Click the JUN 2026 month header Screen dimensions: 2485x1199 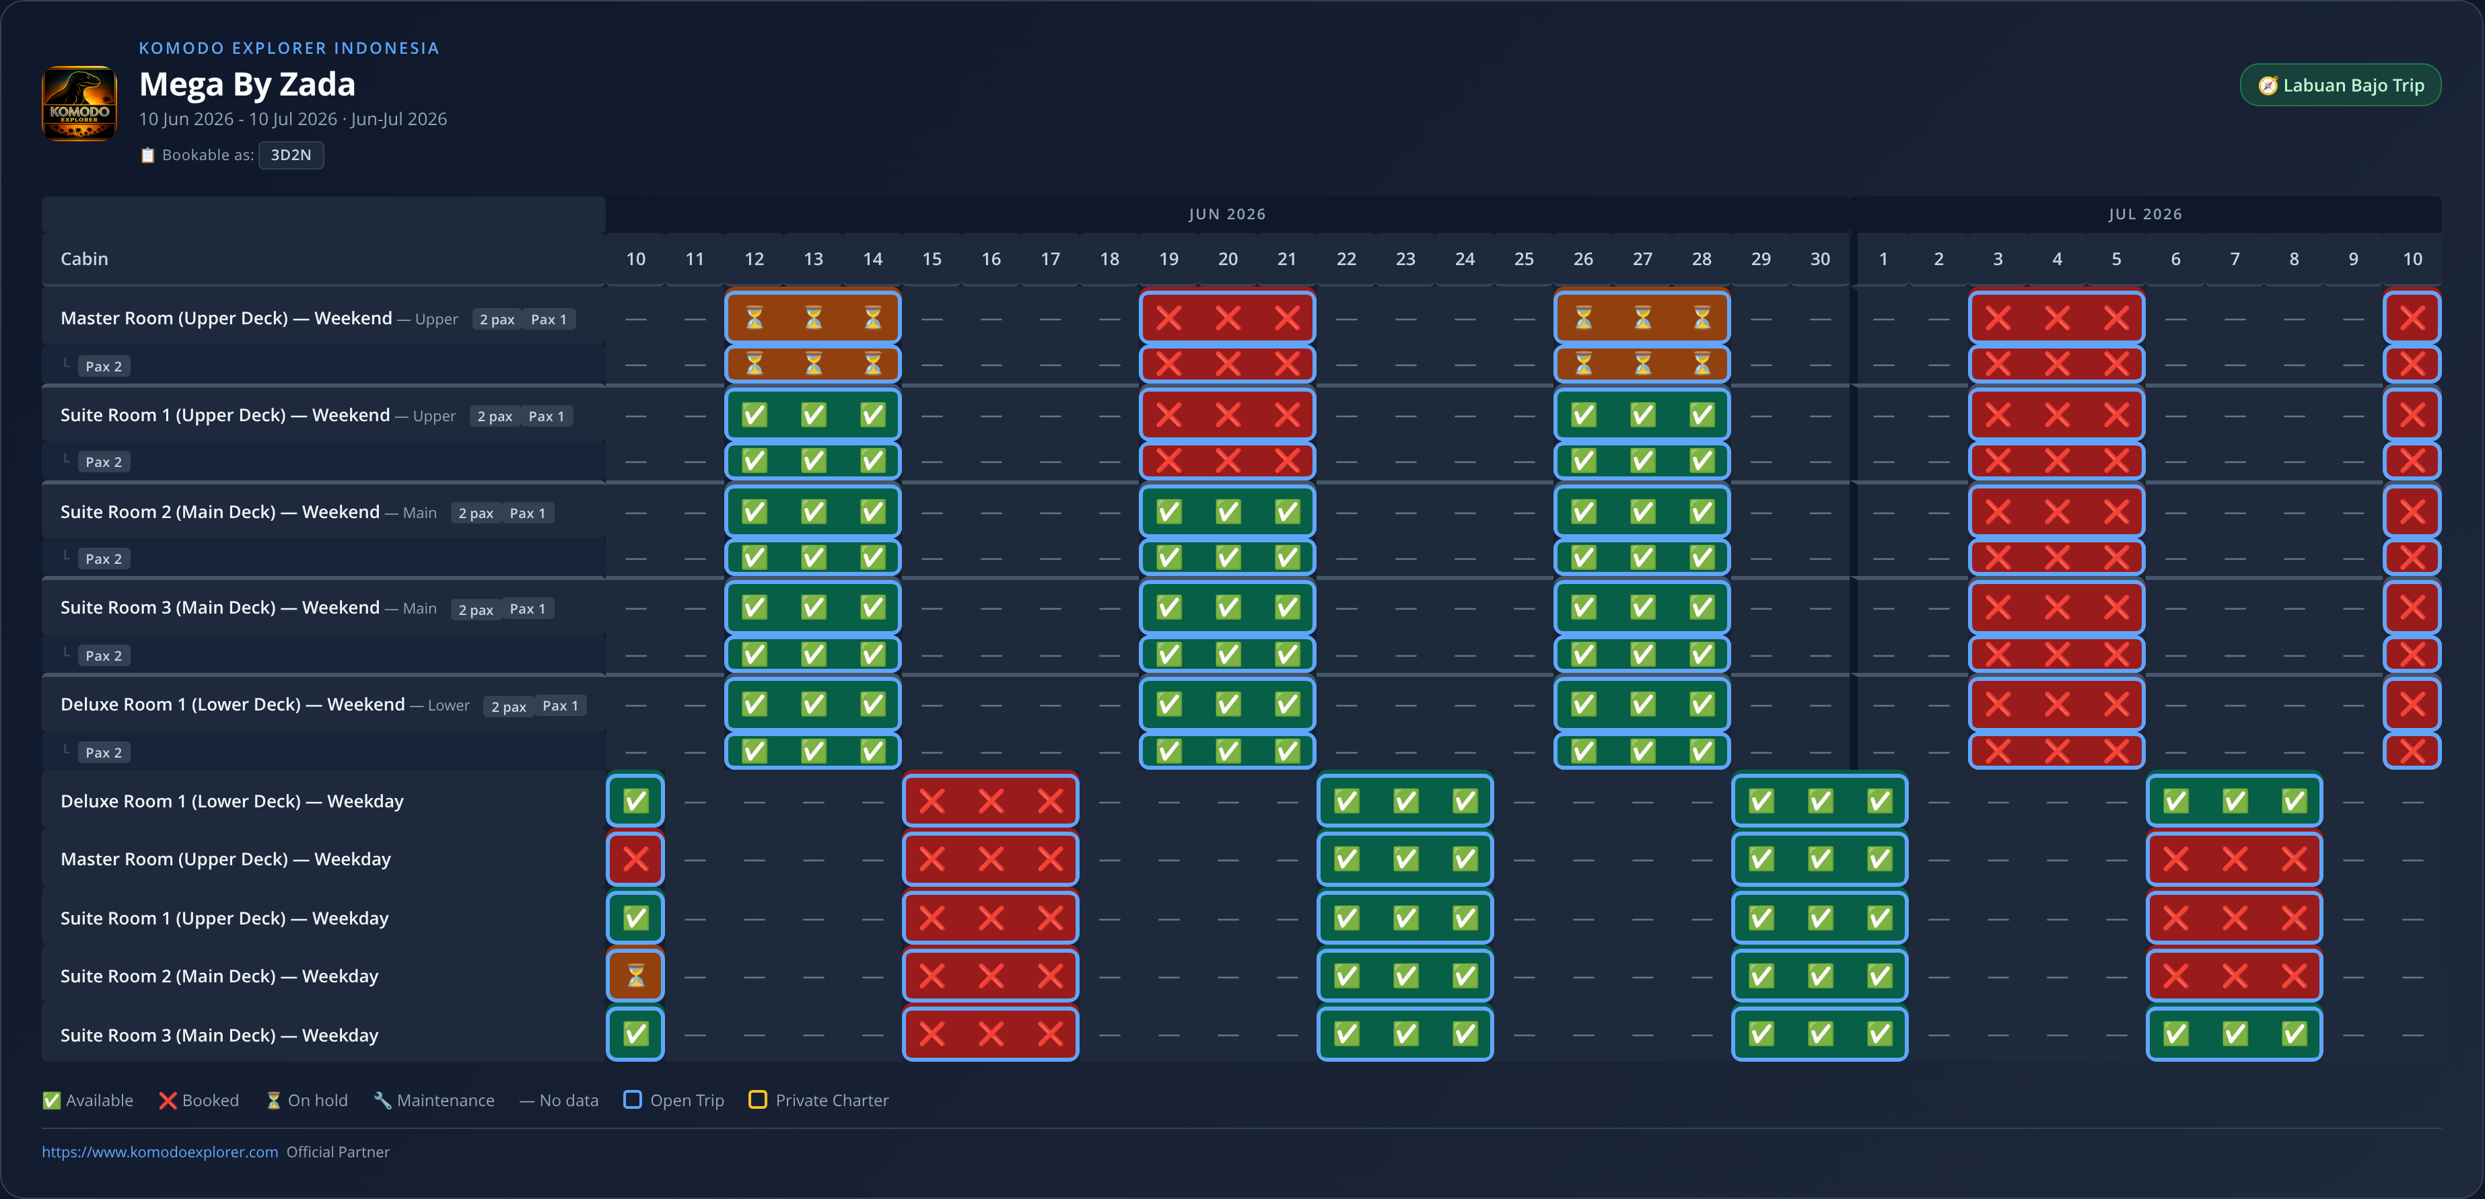point(1227,214)
